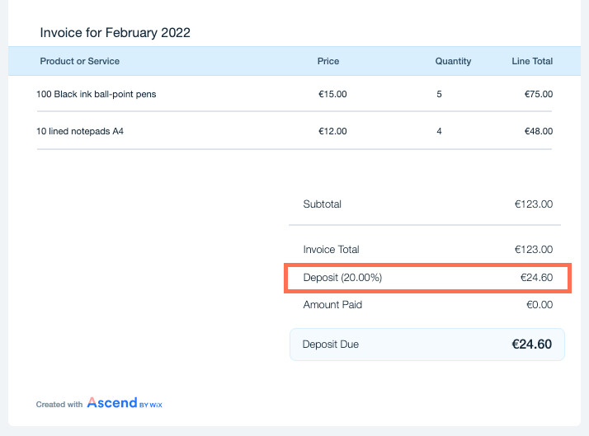Select the '100 Black ink ball-point pens' item
Image resolution: width=589 pixels, height=436 pixels.
point(97,94)
